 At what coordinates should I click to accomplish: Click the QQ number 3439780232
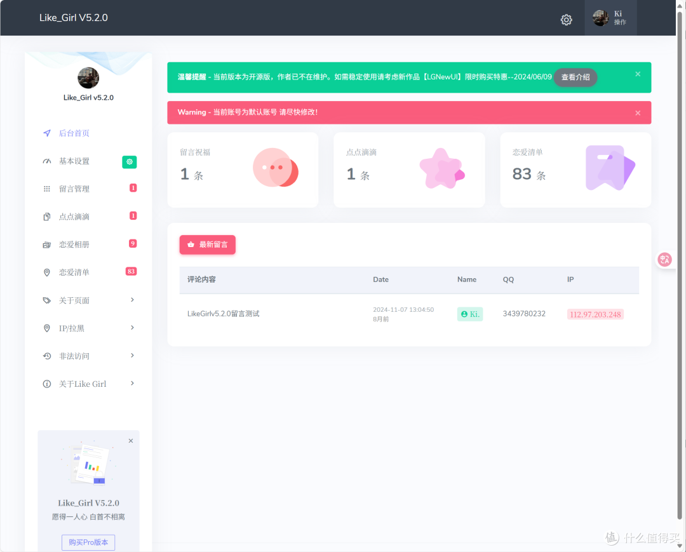coord(524,314)
